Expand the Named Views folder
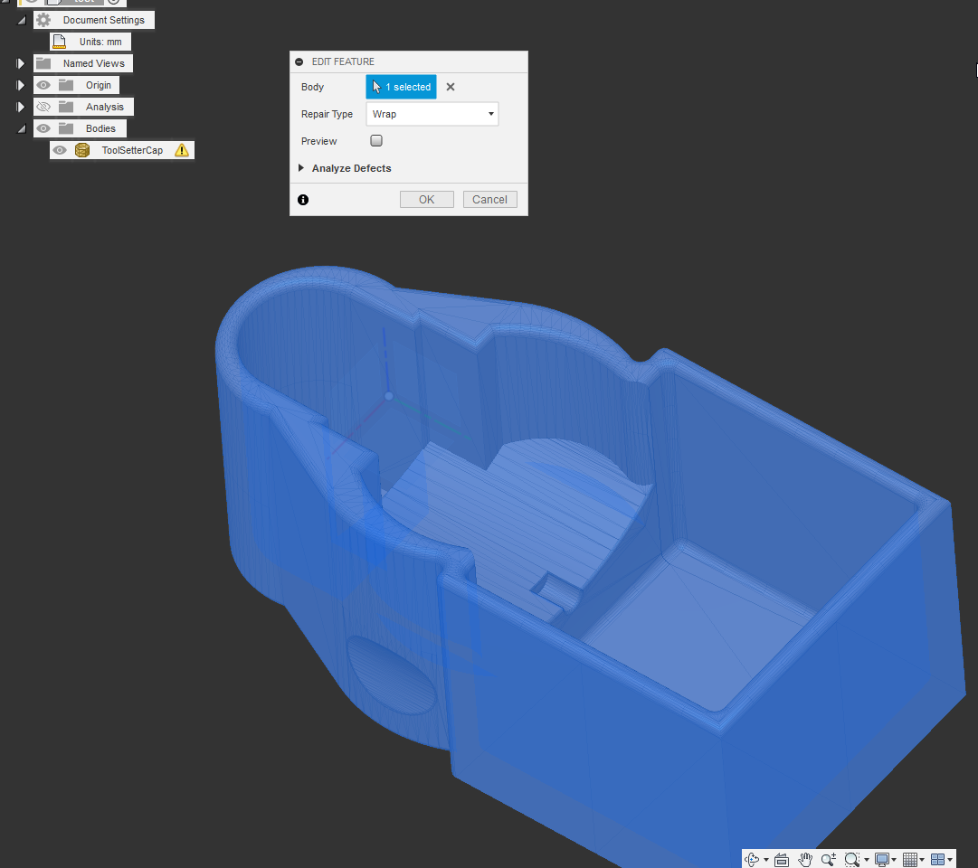 pos(20,62)
